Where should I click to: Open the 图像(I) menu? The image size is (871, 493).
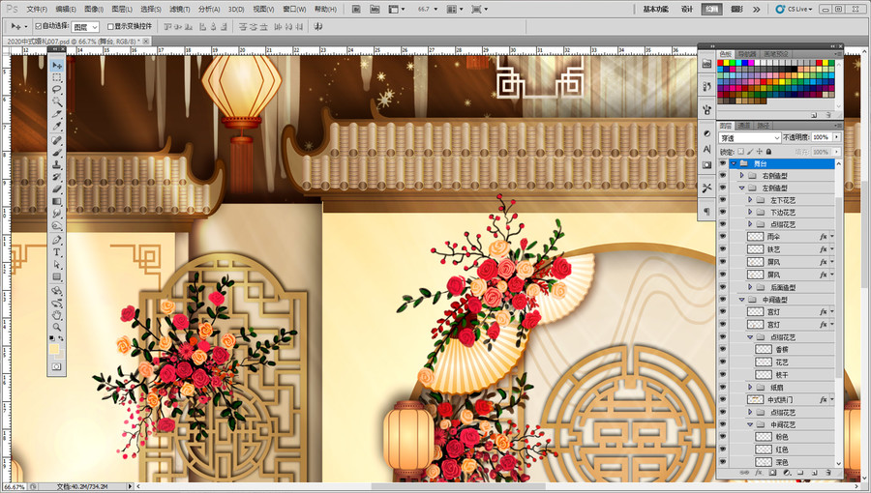(x=94, y=10)
